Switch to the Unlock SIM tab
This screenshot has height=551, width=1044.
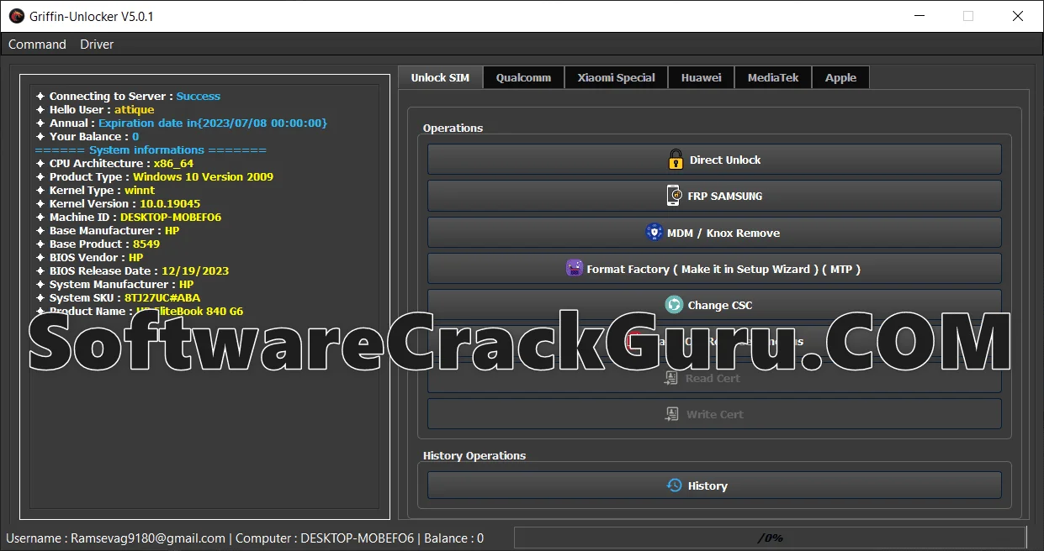click(440, 77)
